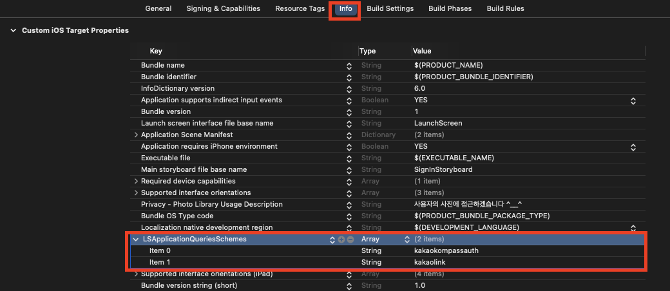670x291 pixels.
Task: Remove LSApplicationQueriesSchemes row with minus icon
Action: pos(350,239)
